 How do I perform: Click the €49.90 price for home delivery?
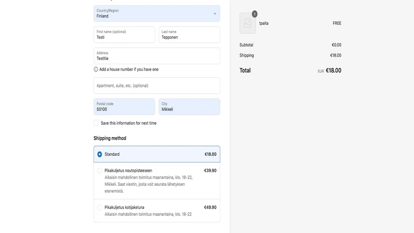(210, 208)
